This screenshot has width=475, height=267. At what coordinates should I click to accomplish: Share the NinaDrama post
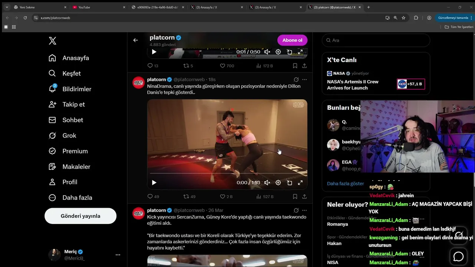coord(304,197)
